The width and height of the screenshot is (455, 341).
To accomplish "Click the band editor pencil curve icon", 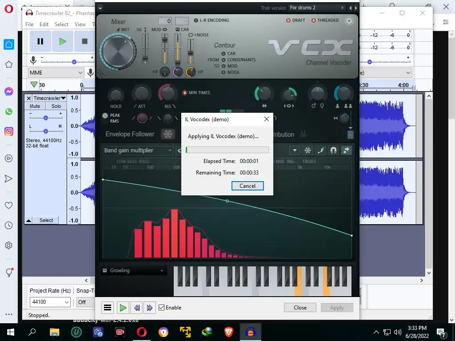I will 320,150.
